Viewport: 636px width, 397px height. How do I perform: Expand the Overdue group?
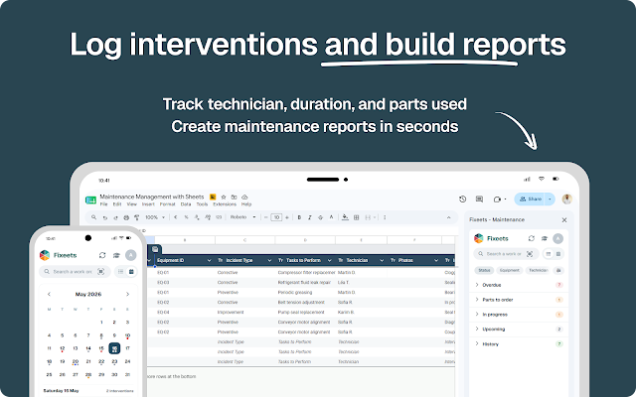pyautogui.click(x=519, y=285)
